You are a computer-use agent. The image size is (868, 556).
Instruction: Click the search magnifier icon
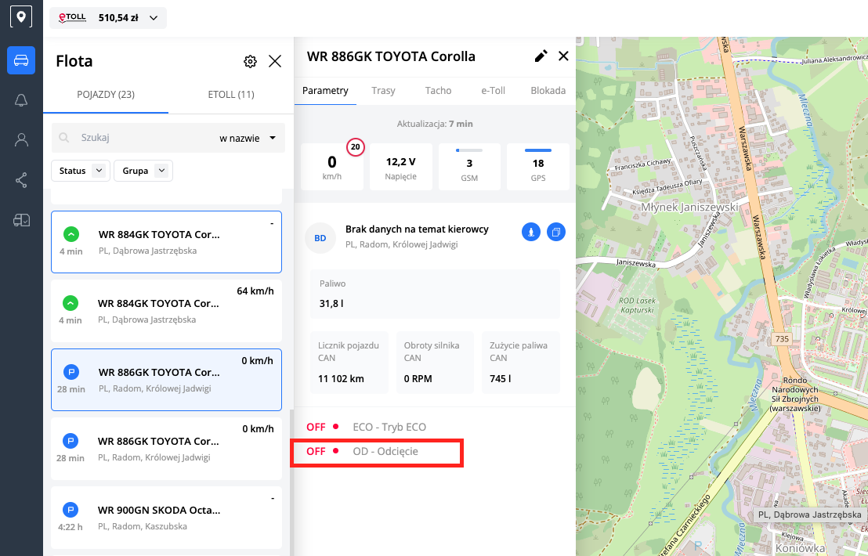[x=64, y=138]
